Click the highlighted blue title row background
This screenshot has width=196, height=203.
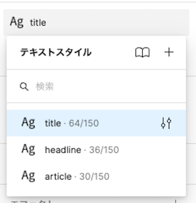96,123
